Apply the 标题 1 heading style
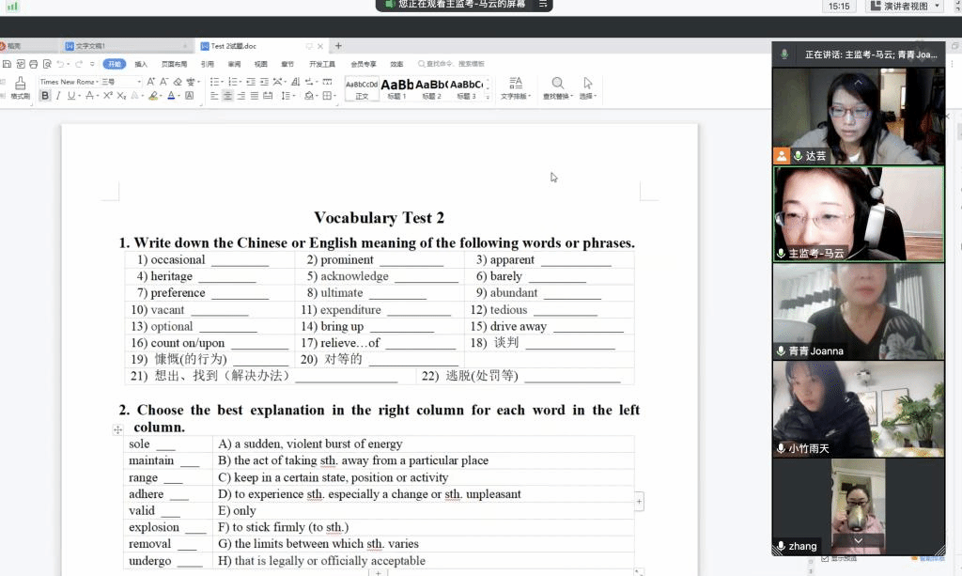Image resolution: width=962 pixels, height=576 pixels. point(397,88)
